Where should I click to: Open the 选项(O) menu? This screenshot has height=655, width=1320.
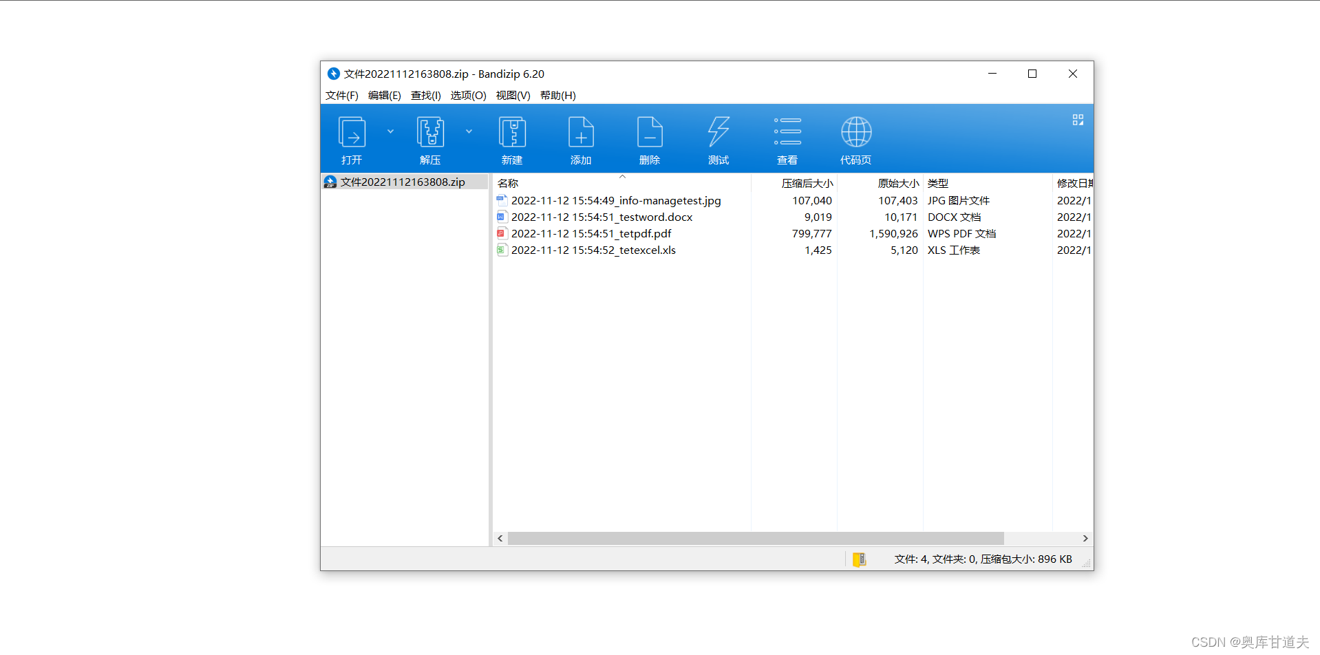pyautogui.click(x=469, y=96)
